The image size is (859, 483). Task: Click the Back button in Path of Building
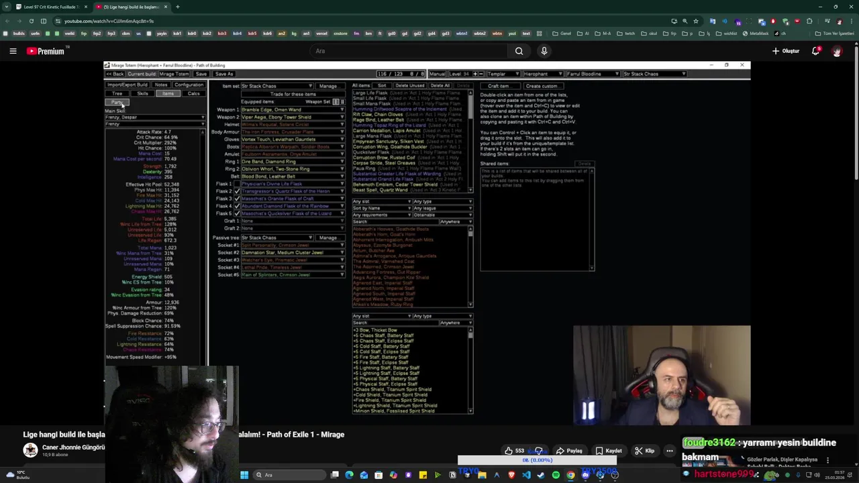(115, 74)
